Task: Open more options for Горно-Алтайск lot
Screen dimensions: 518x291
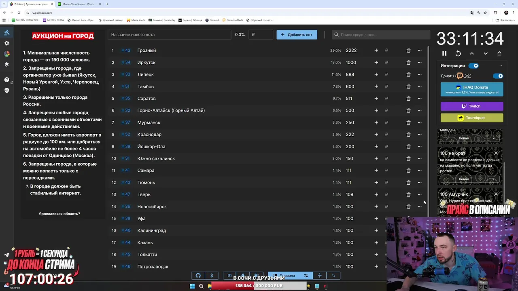Action: click(x=420, y=110)
